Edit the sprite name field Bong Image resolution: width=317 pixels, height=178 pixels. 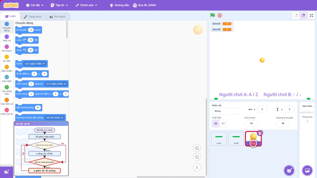click(x=226, y=111)
